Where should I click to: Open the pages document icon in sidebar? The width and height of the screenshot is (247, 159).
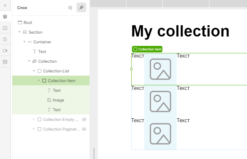[5, 39]
